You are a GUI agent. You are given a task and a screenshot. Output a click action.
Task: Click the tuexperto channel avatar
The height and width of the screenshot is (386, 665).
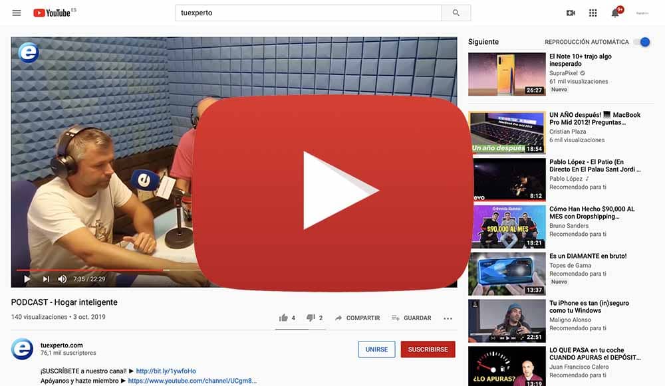(x=22, y=349)
